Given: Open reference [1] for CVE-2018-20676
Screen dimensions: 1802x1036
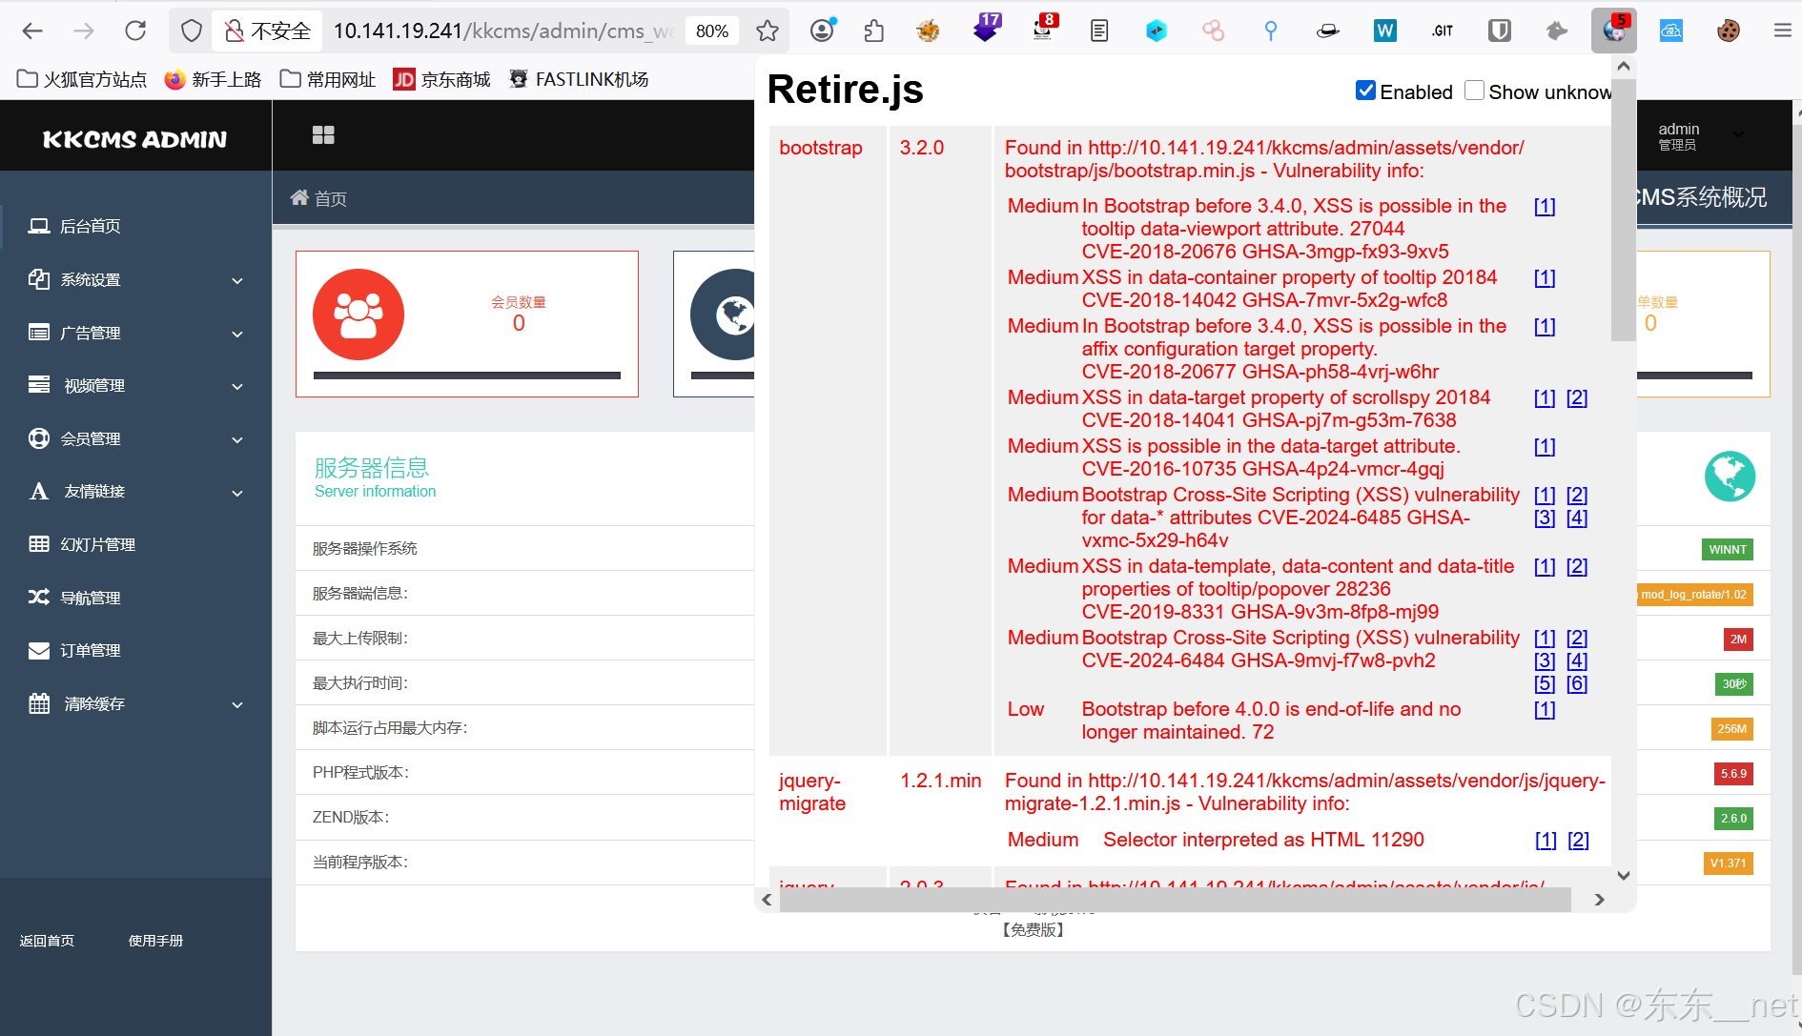Looking at the screenshot, I should click(1545, 206).
